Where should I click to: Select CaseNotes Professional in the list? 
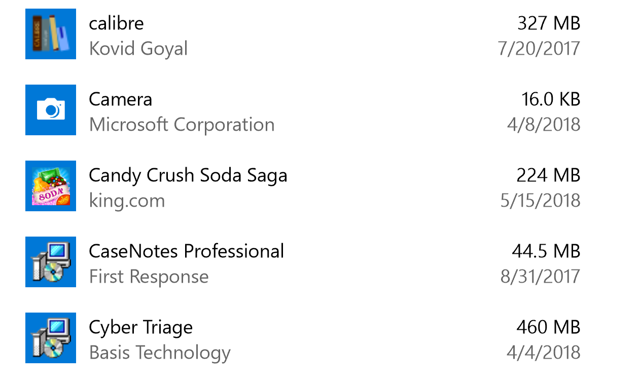[x=186, y=251]
